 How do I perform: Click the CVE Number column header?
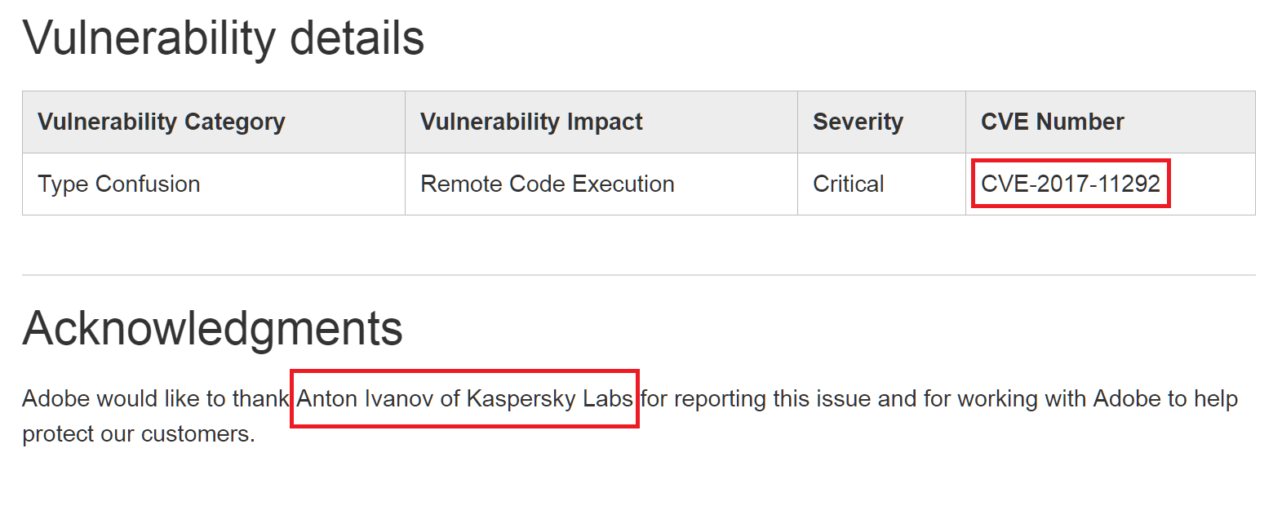1052,122
